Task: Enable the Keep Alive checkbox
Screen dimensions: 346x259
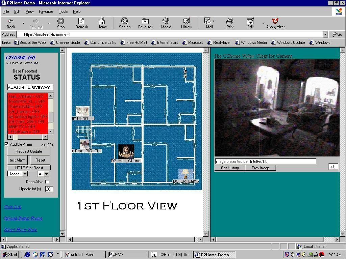Action: coord(47,182)
